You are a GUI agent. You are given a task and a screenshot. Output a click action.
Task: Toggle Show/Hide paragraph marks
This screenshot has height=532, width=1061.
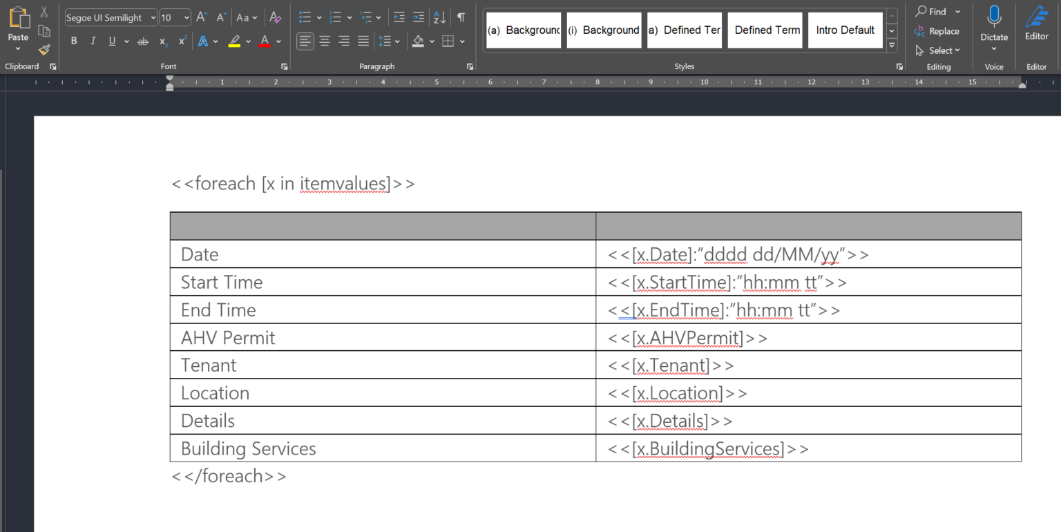click(461, 17)
